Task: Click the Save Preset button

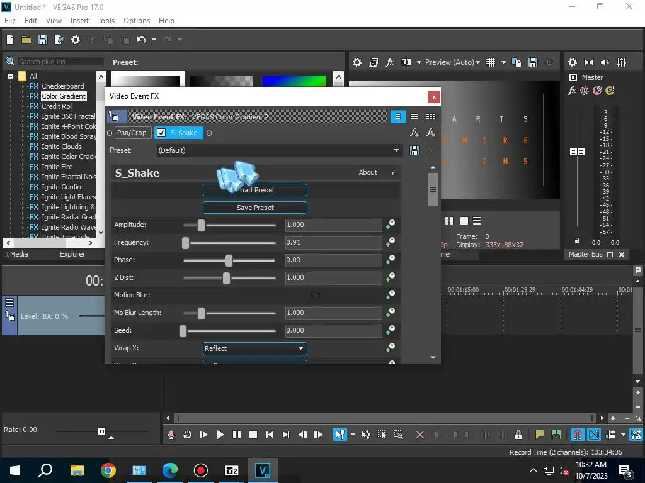Action: coord(255,208)
